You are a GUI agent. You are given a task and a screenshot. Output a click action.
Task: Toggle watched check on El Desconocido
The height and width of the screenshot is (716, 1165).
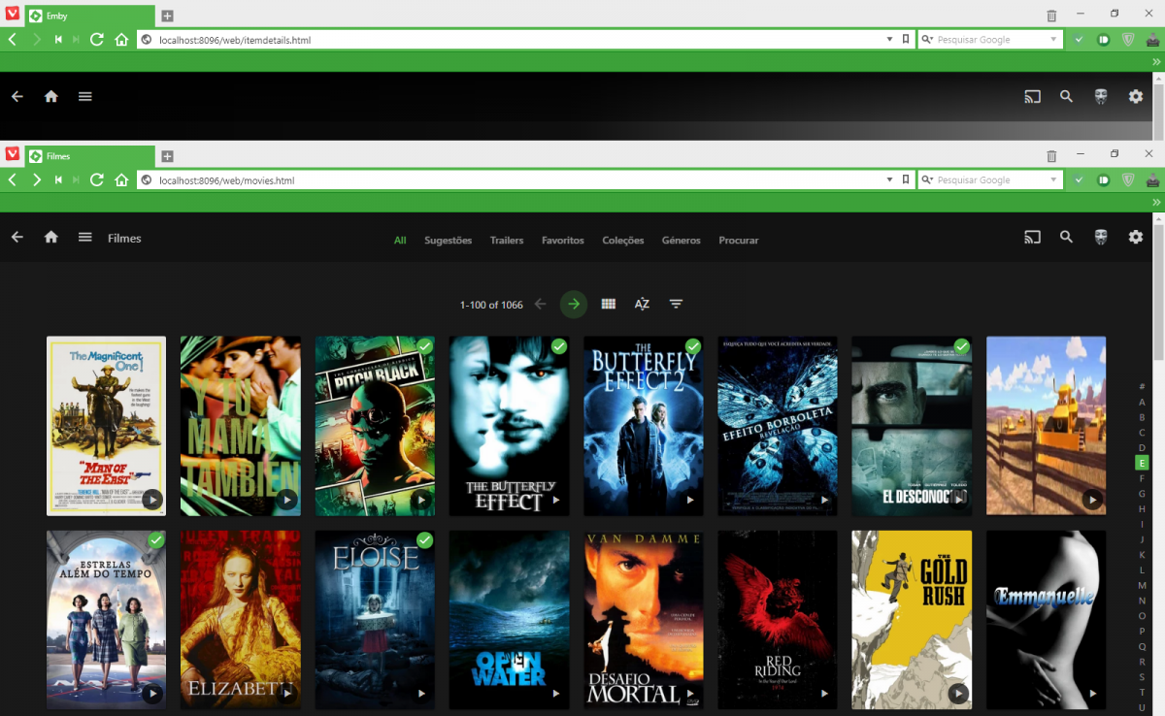(x=961, y=346)
